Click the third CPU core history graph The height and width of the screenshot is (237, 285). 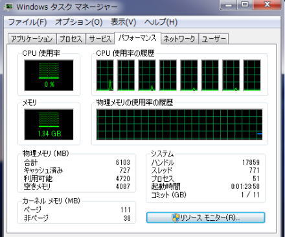147,75
